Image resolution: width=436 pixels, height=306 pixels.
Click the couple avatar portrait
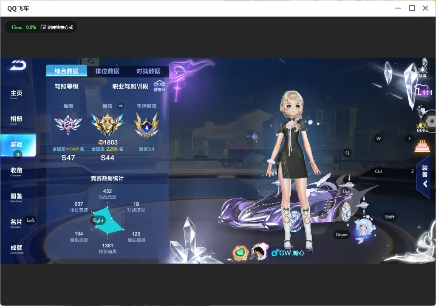tap(259, 252)
